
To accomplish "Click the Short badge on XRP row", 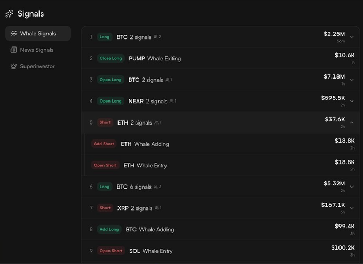I will 105,208.
